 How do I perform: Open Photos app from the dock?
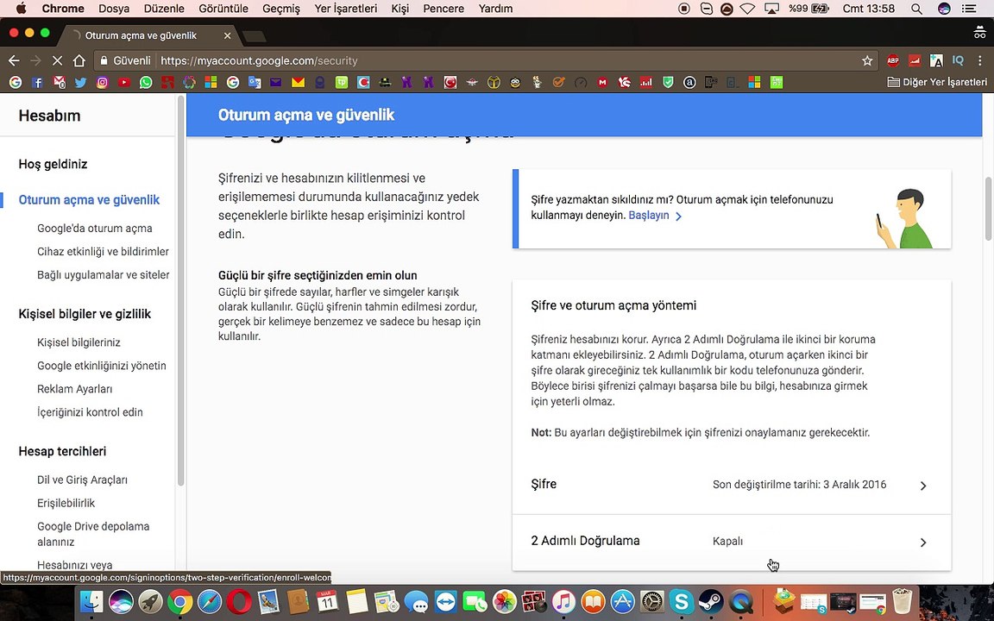click(x=505, y=601)
